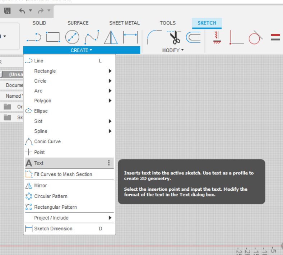This screenshot has height=255, width=283.
Task: Switch to the SOLID tab
Action: click(39, 23)
